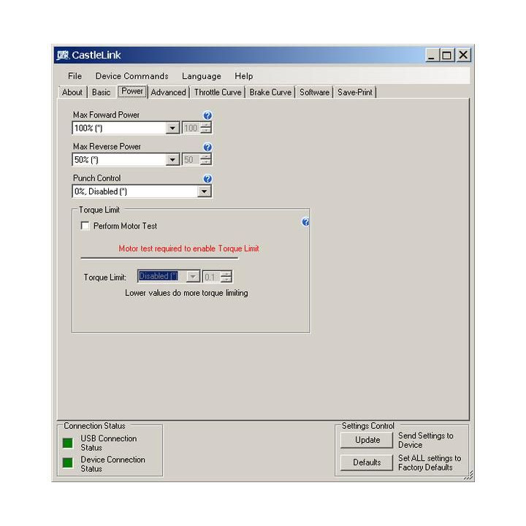Open the Help menu
526x526 pixels.
[x=243, y=76]
